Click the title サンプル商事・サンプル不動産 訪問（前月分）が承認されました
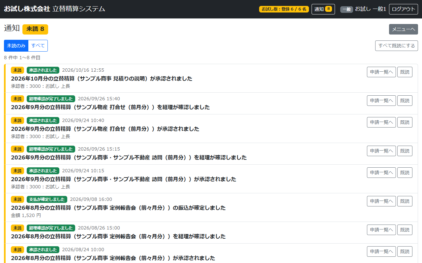Viewport: 422px width, 263px height. point(124,179)
